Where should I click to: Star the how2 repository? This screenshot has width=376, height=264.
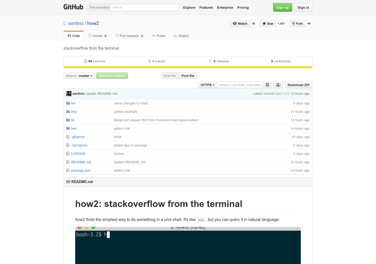pos(268,23)
